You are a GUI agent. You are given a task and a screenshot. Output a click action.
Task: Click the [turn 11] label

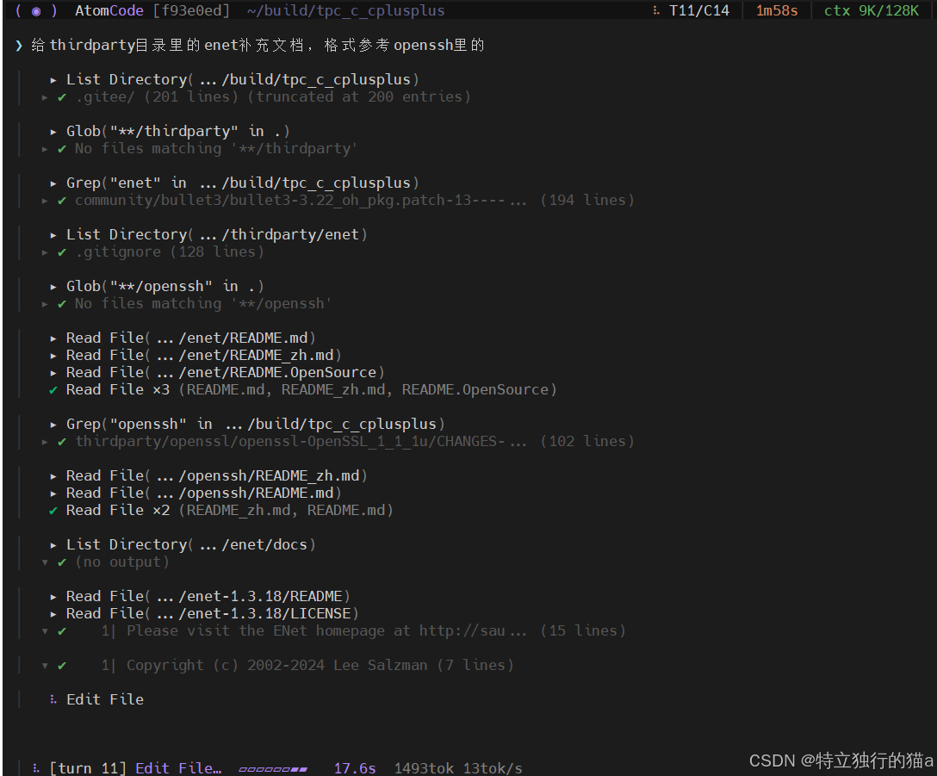[x=88, y=768]
